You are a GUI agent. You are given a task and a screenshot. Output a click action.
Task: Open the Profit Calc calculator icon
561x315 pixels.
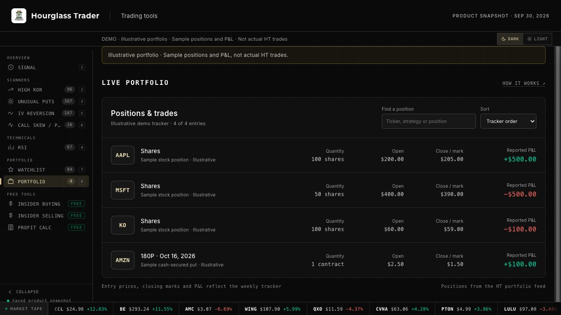click(11, 227)
